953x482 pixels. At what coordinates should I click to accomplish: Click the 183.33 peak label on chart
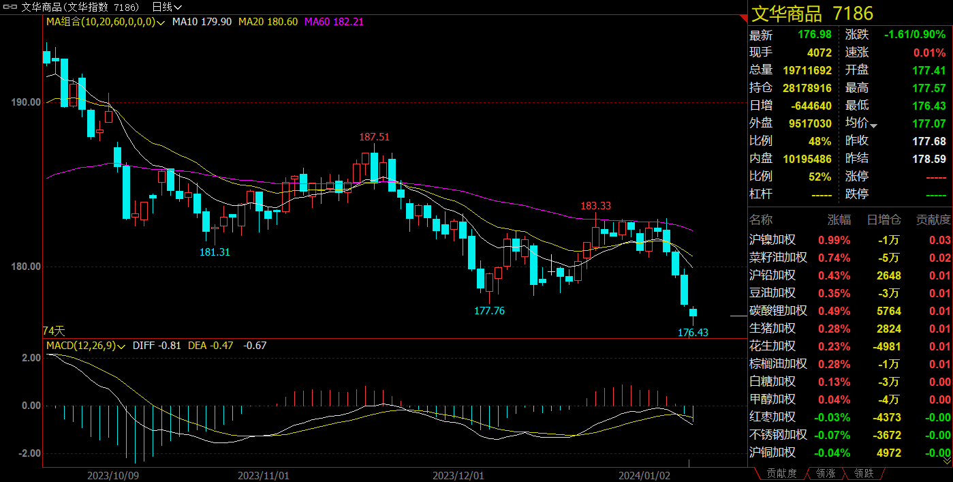595,206
